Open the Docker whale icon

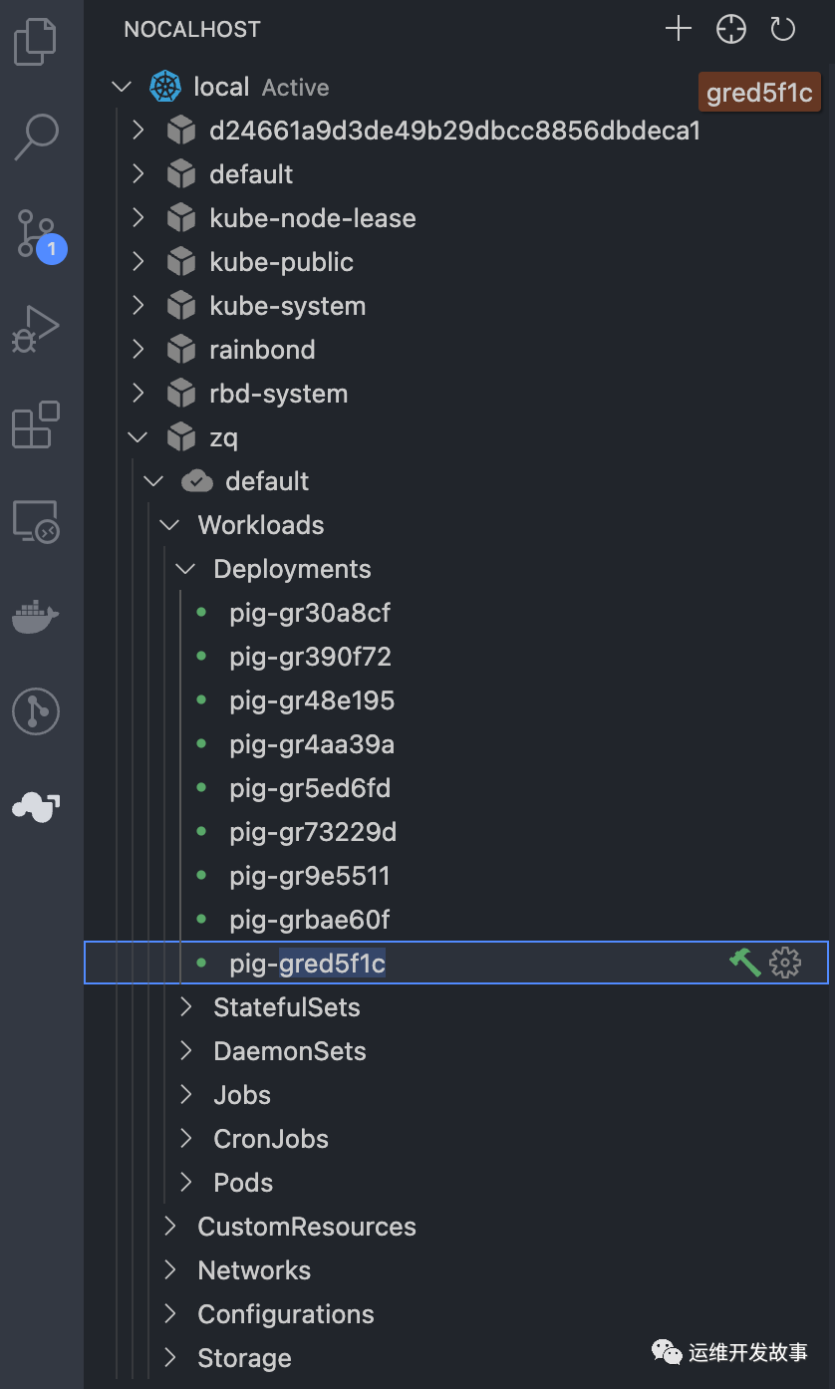tap(36, 616)
